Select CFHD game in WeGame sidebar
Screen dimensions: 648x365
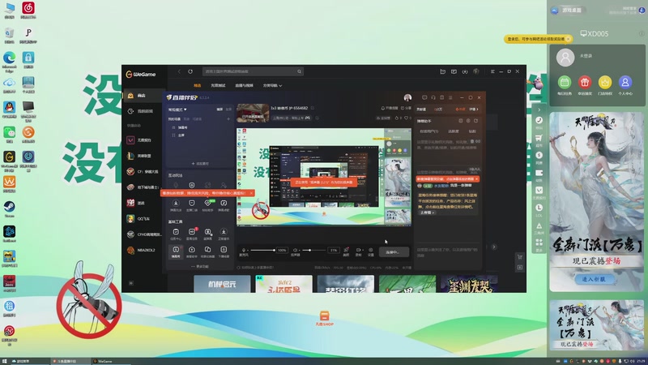[x=143, y=234]
